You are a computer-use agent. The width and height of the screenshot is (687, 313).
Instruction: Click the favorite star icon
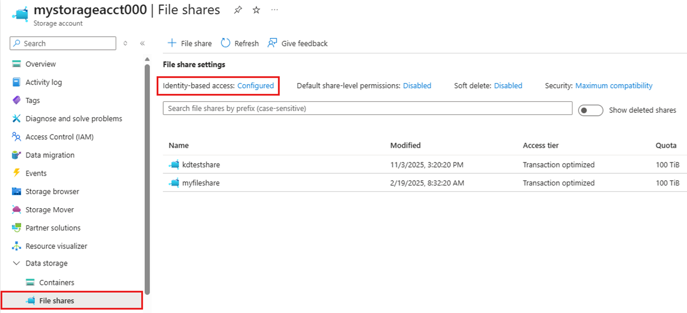point(256,10)
